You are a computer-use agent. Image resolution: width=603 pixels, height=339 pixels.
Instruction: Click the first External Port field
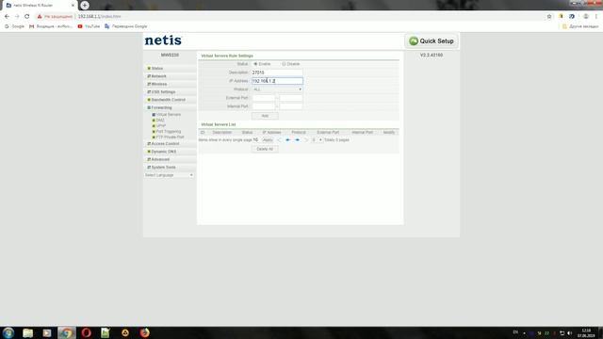click(264, 98)
